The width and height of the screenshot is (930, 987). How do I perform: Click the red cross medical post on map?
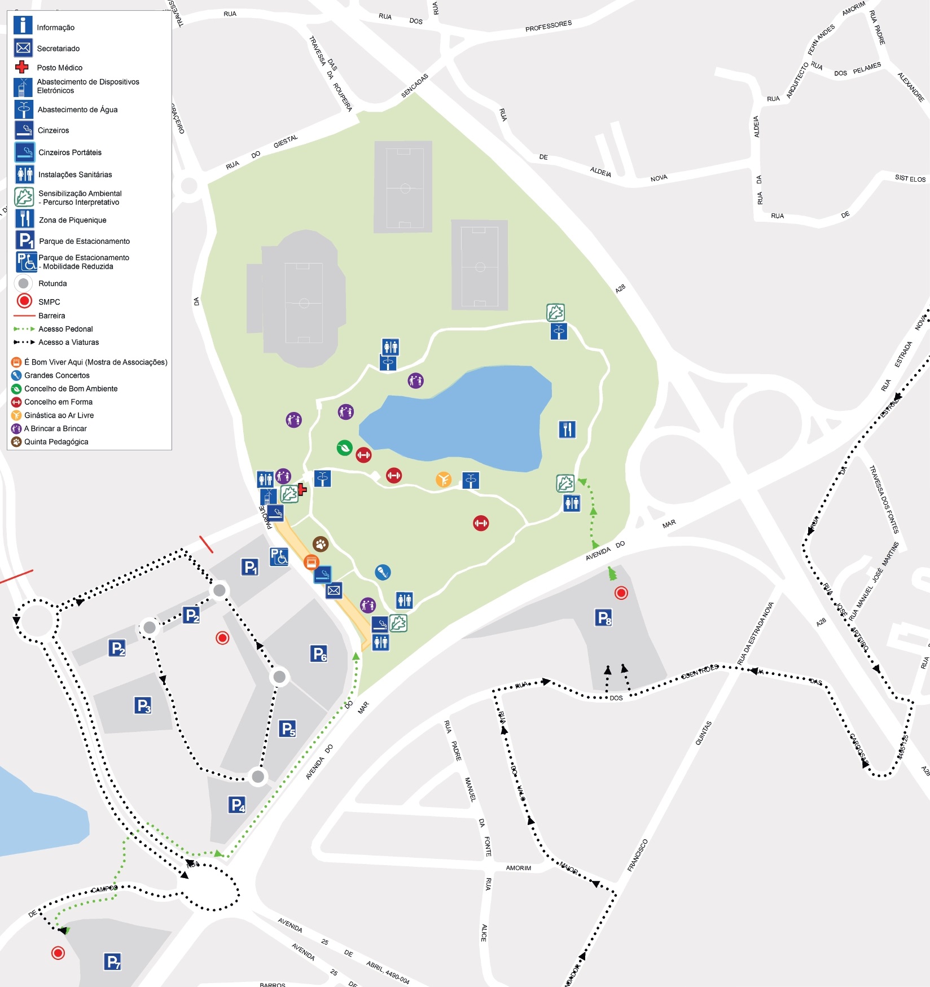pos(302,489)
